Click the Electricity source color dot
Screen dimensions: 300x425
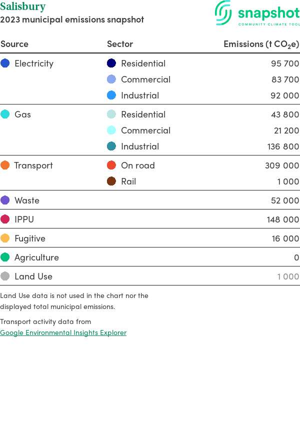coord(5,63)
